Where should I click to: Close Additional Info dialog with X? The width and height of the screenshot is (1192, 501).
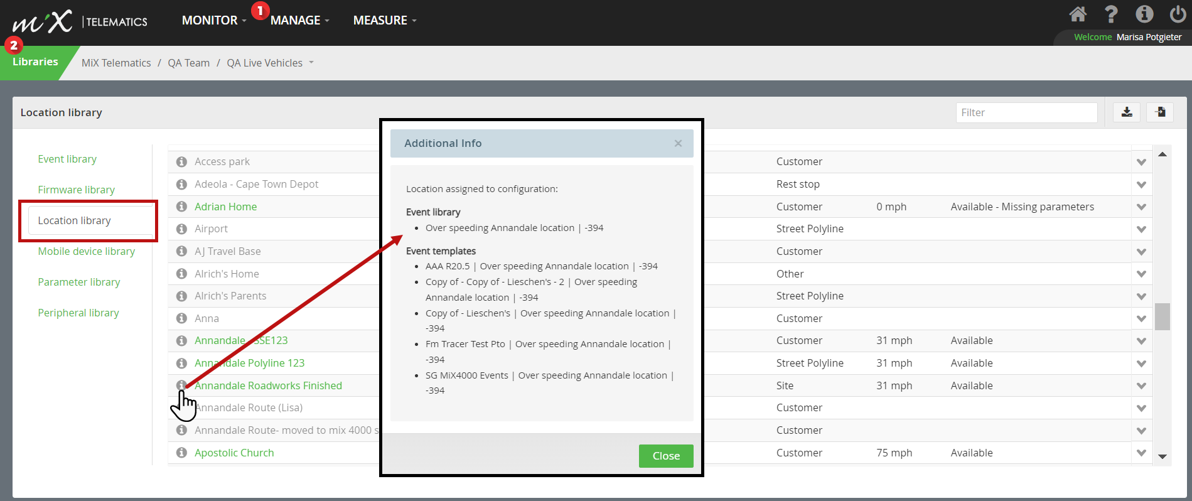coord(678,143)
